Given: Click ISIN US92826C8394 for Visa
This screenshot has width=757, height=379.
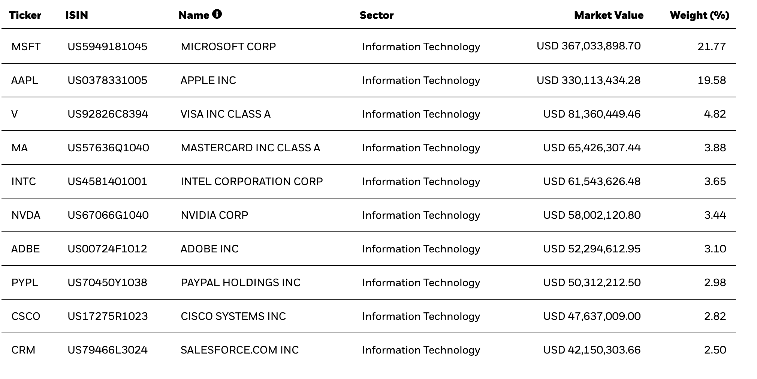Looking at the screenshot, I should 108,114.
